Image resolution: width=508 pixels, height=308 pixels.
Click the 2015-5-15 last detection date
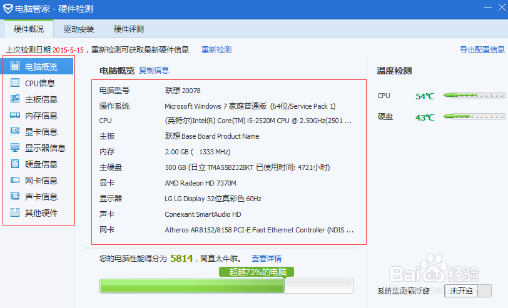(68, 50)
